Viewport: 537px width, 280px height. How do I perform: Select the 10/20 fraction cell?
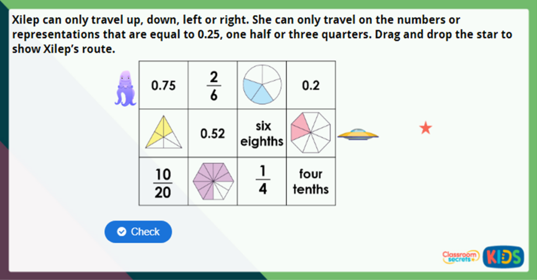pyautogui.click(x=163, y=182)
